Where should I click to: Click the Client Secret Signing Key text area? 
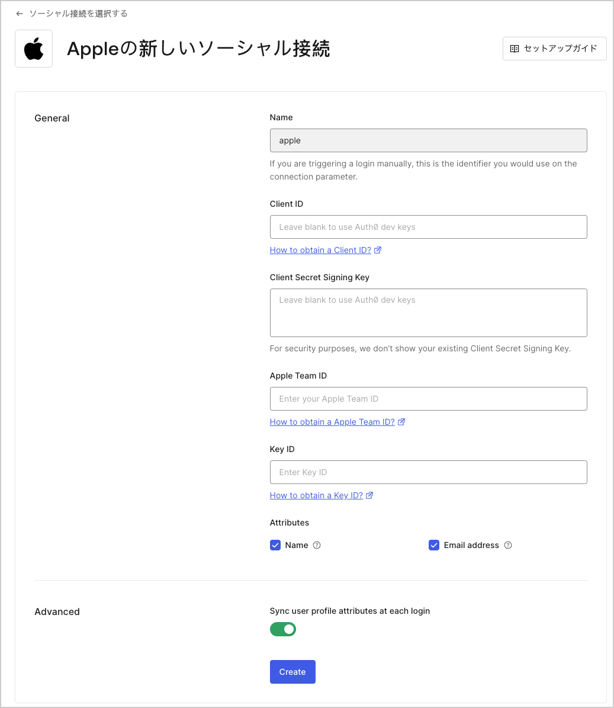tap(428, 313)
